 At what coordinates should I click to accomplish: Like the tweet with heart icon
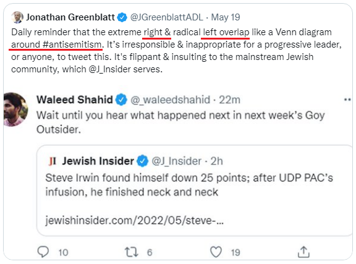(216, 252)
